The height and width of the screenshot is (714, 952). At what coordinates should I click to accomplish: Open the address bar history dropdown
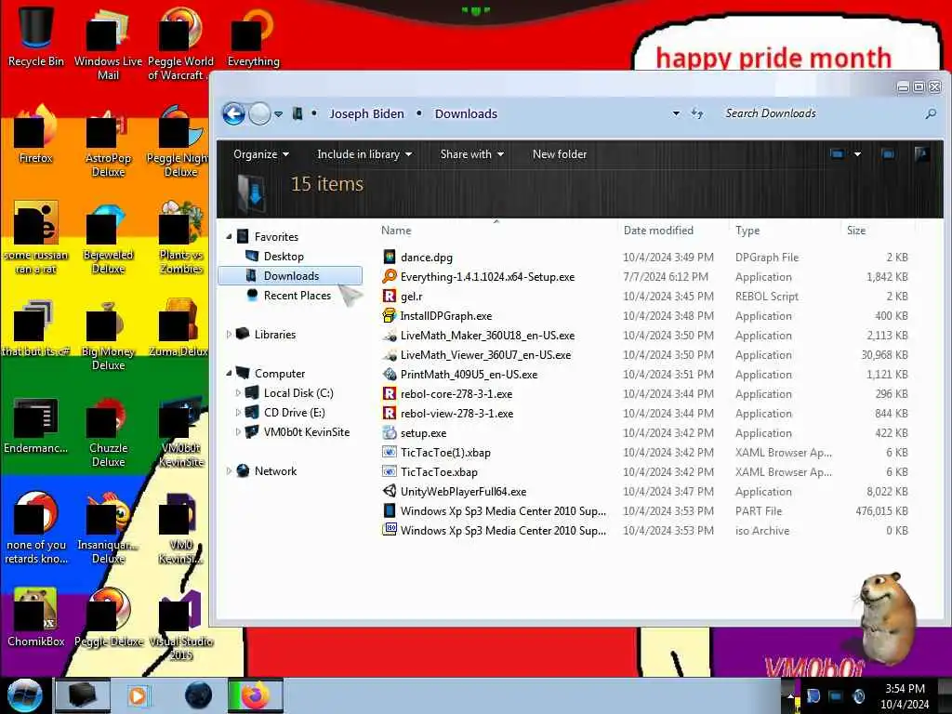(676, 113)
